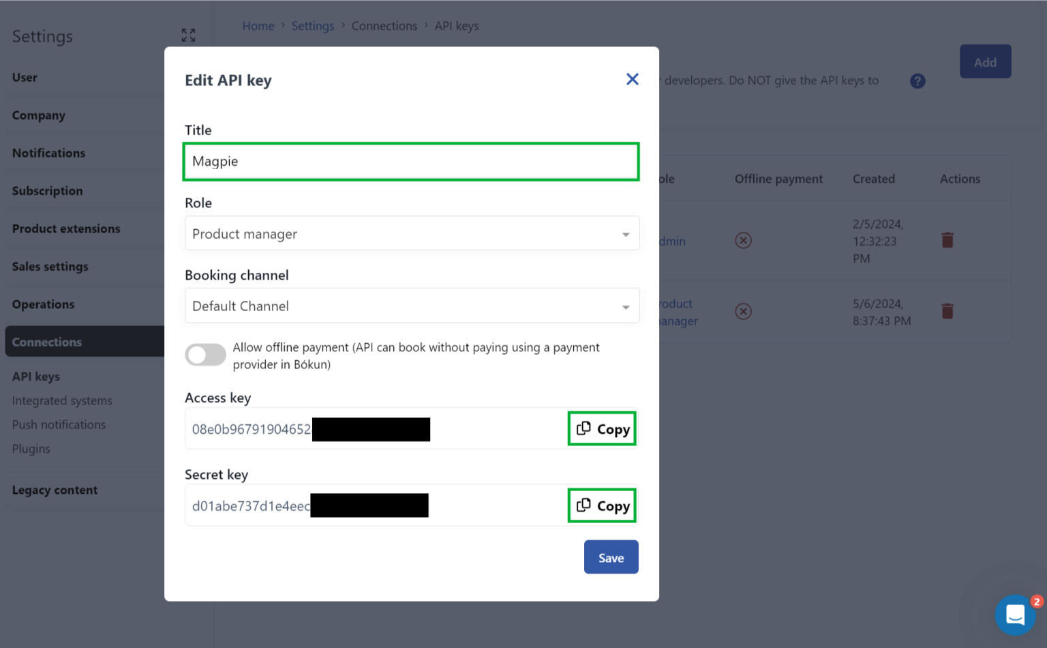1047x648 pixels.
Task: Delete the API key created 5/6/2024
Action: click(947, 312)
